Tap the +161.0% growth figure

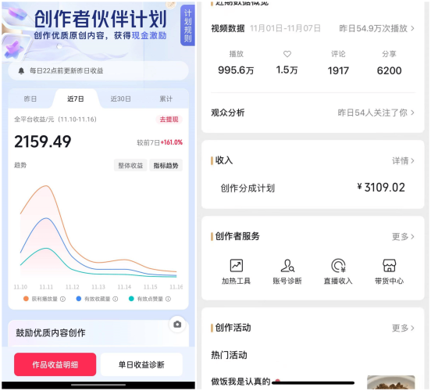coord(172,142)
